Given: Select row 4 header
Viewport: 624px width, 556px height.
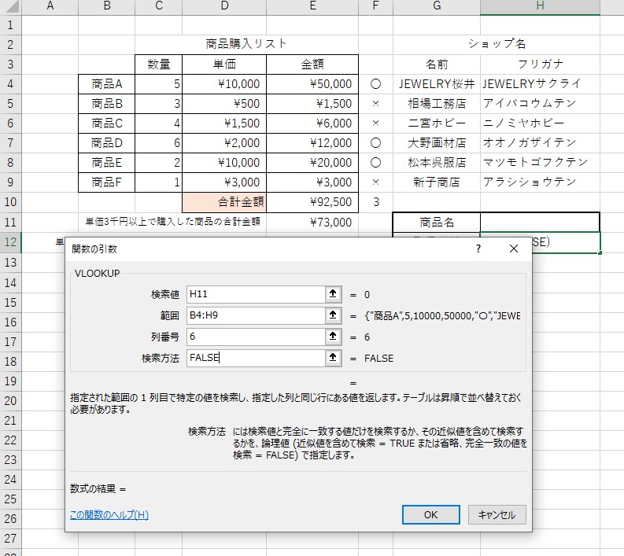Looking at the screenshot, I should [x=10, y=83].
